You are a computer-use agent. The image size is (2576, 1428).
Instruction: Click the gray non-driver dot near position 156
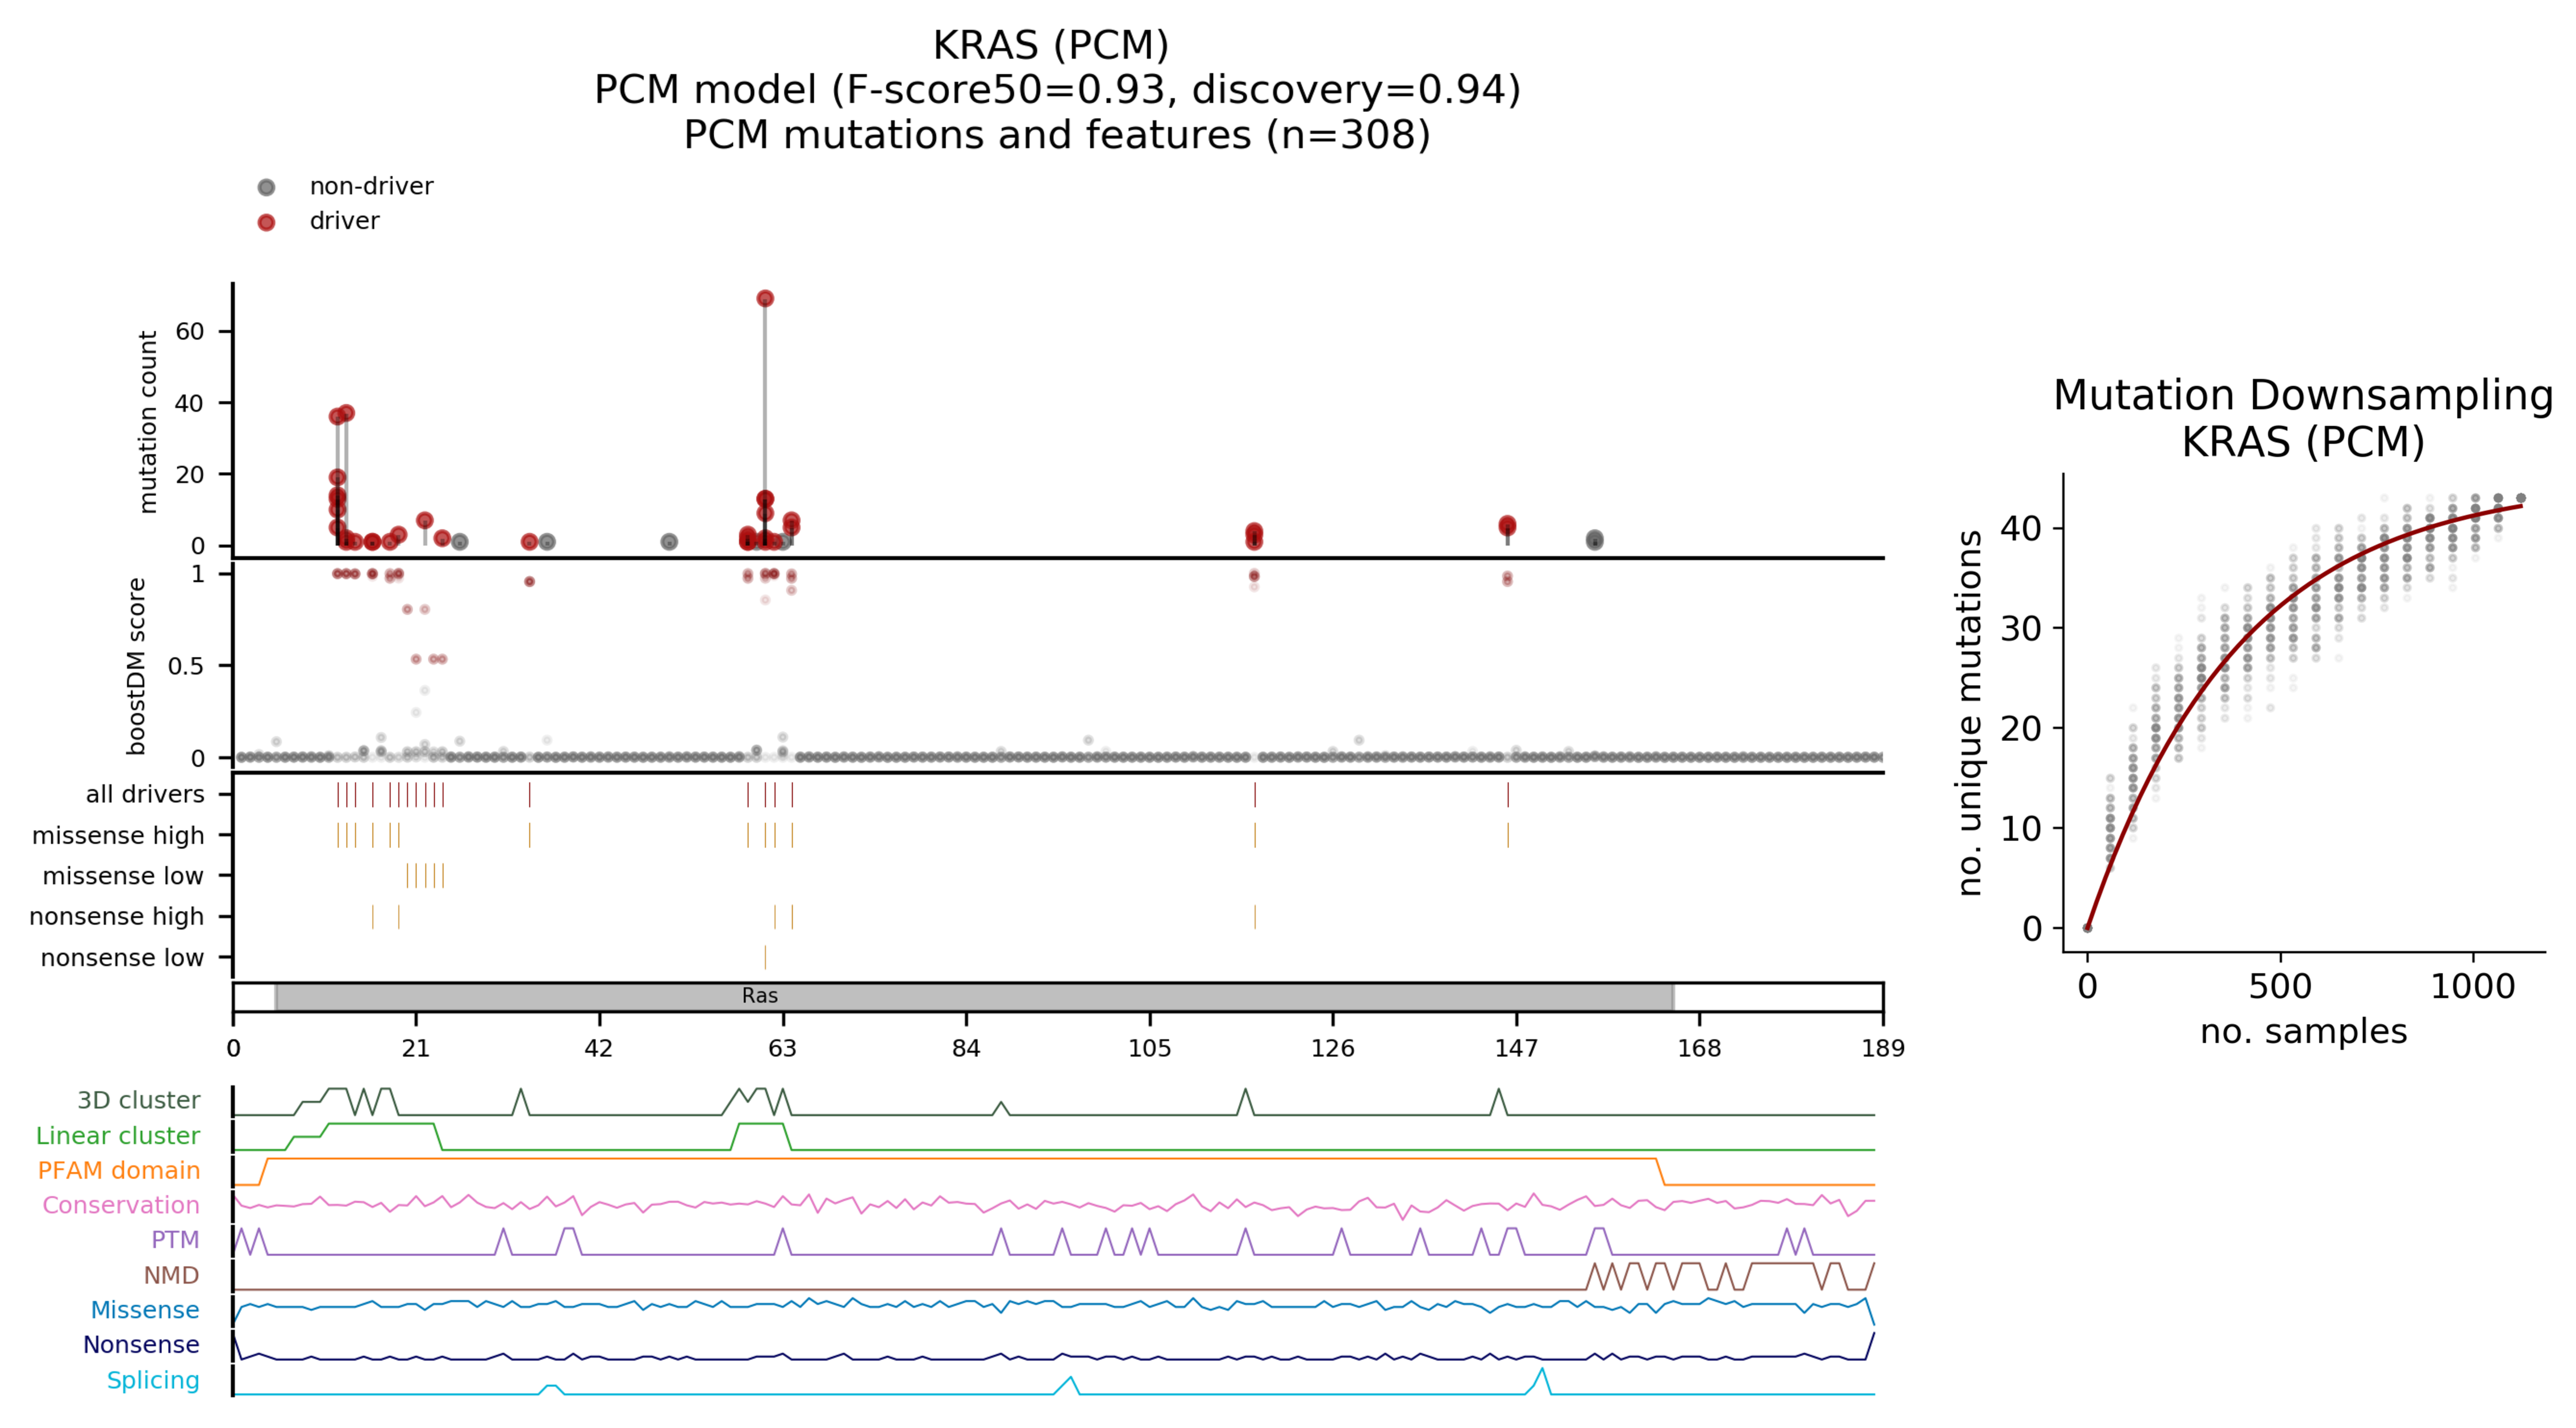point(1594,540)
